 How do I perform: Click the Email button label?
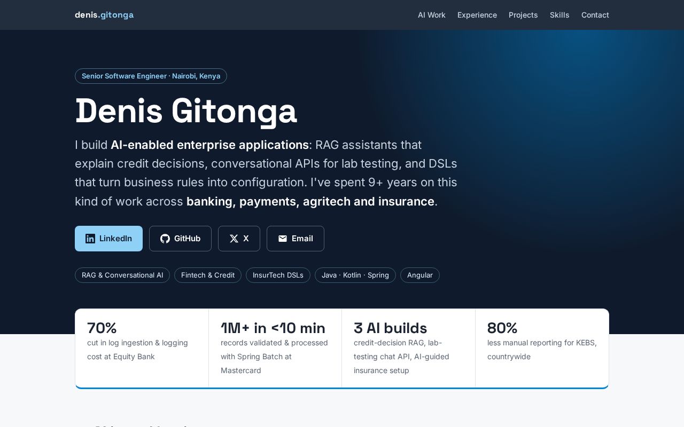(302, 239)
